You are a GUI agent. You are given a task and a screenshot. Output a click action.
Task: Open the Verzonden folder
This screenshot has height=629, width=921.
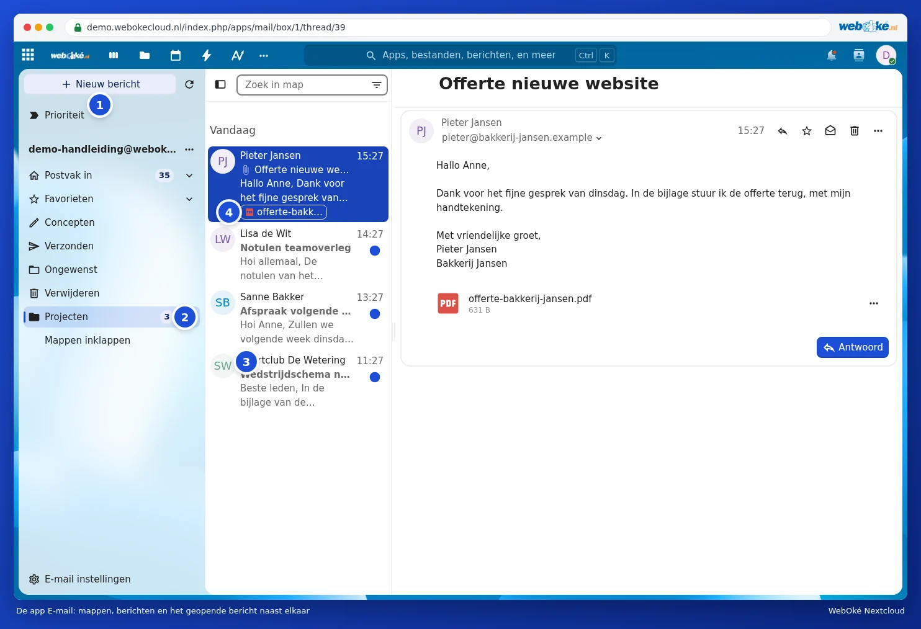[x=112, y=246]
